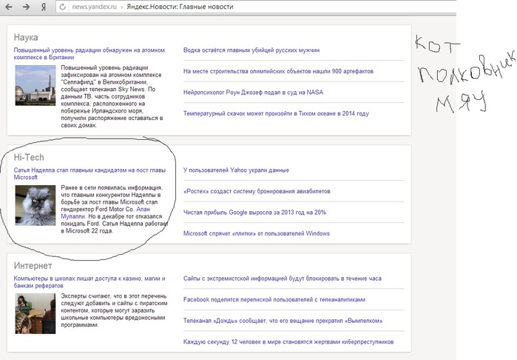This screenshot has width=517, height=360.
Task: Focus the address bar showing news.yandex.ru
Action: point(257,7)
